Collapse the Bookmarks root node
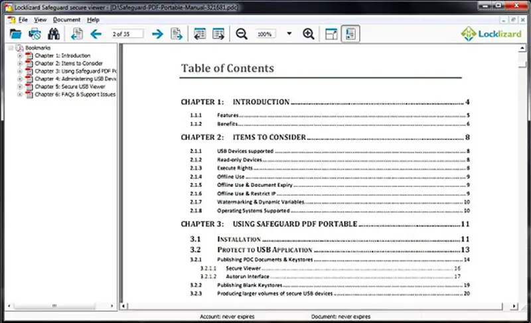The image size is (531, 323). point(11,48)
